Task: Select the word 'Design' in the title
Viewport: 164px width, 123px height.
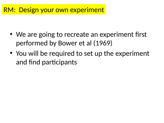Action: pyautogui.click(x=29, y=10)
